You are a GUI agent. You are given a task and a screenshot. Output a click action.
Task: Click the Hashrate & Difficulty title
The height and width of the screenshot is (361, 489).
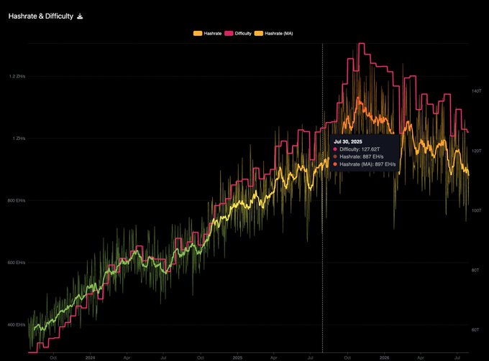41,17
